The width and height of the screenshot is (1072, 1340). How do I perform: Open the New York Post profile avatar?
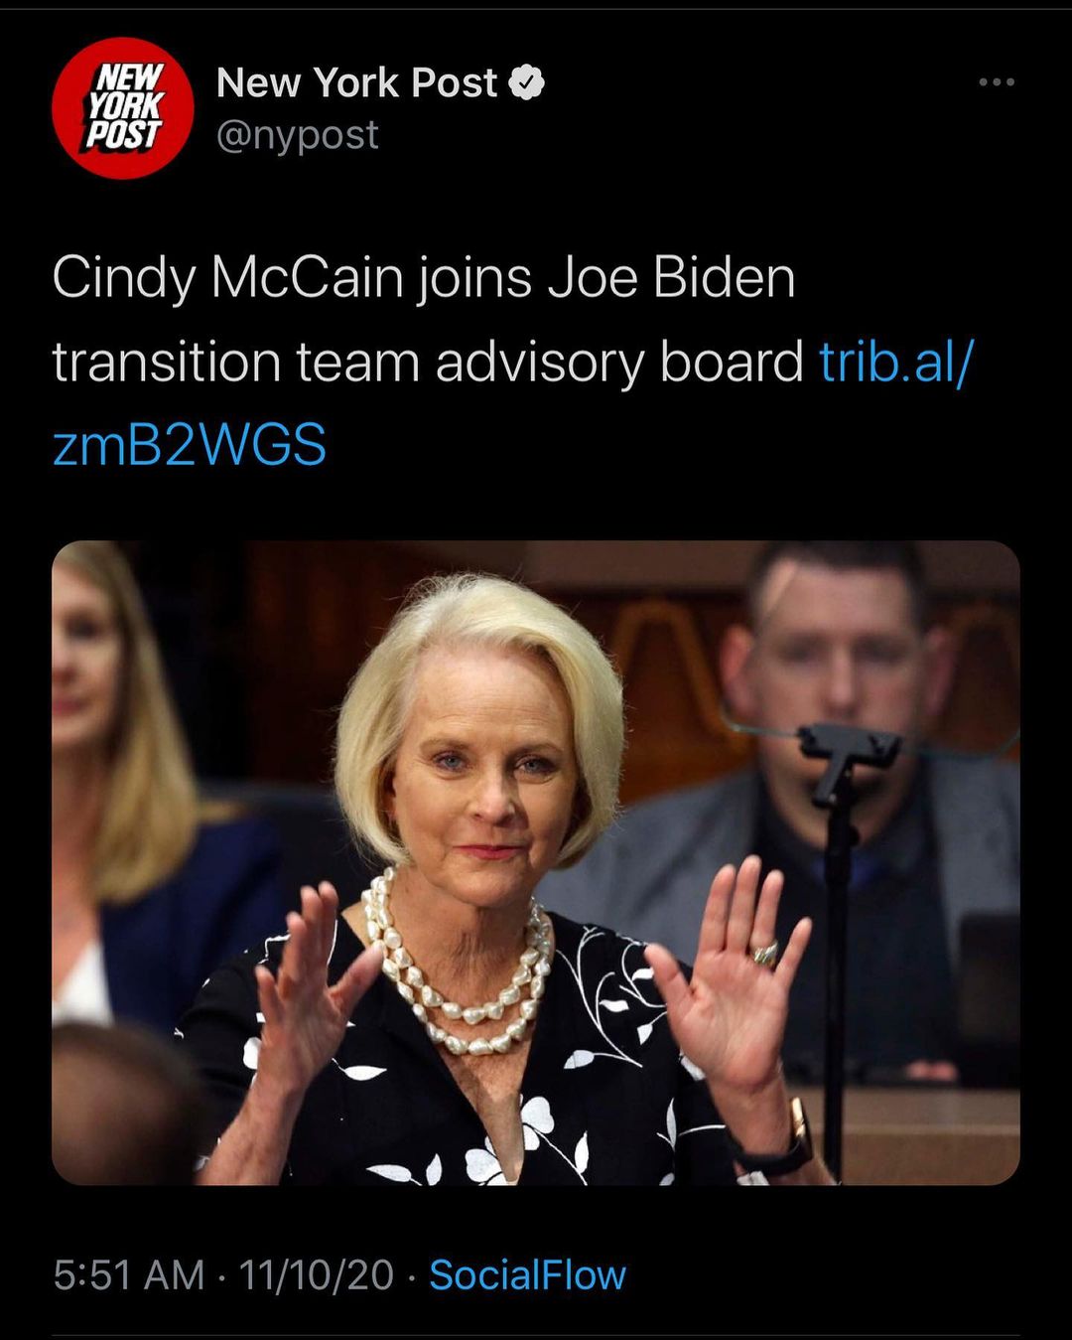pos(123,108)
